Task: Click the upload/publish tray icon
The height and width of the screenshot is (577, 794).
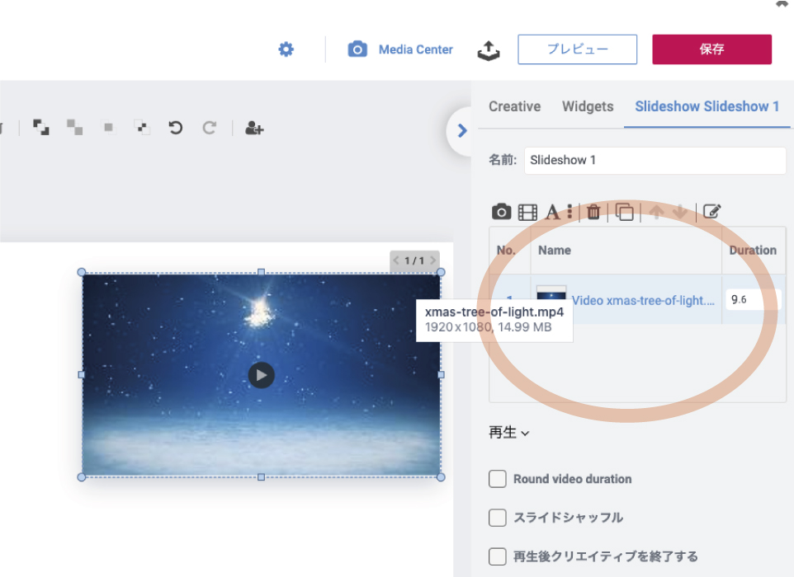Action: (x=489, y=50)
